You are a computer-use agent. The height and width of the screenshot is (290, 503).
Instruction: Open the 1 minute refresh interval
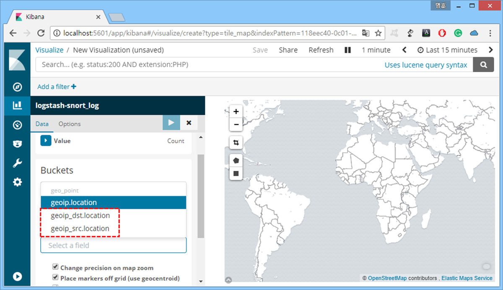tap(376, 50)
